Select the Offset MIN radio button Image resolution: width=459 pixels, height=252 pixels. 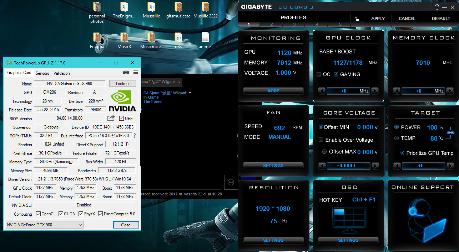[x=321, y=127]
